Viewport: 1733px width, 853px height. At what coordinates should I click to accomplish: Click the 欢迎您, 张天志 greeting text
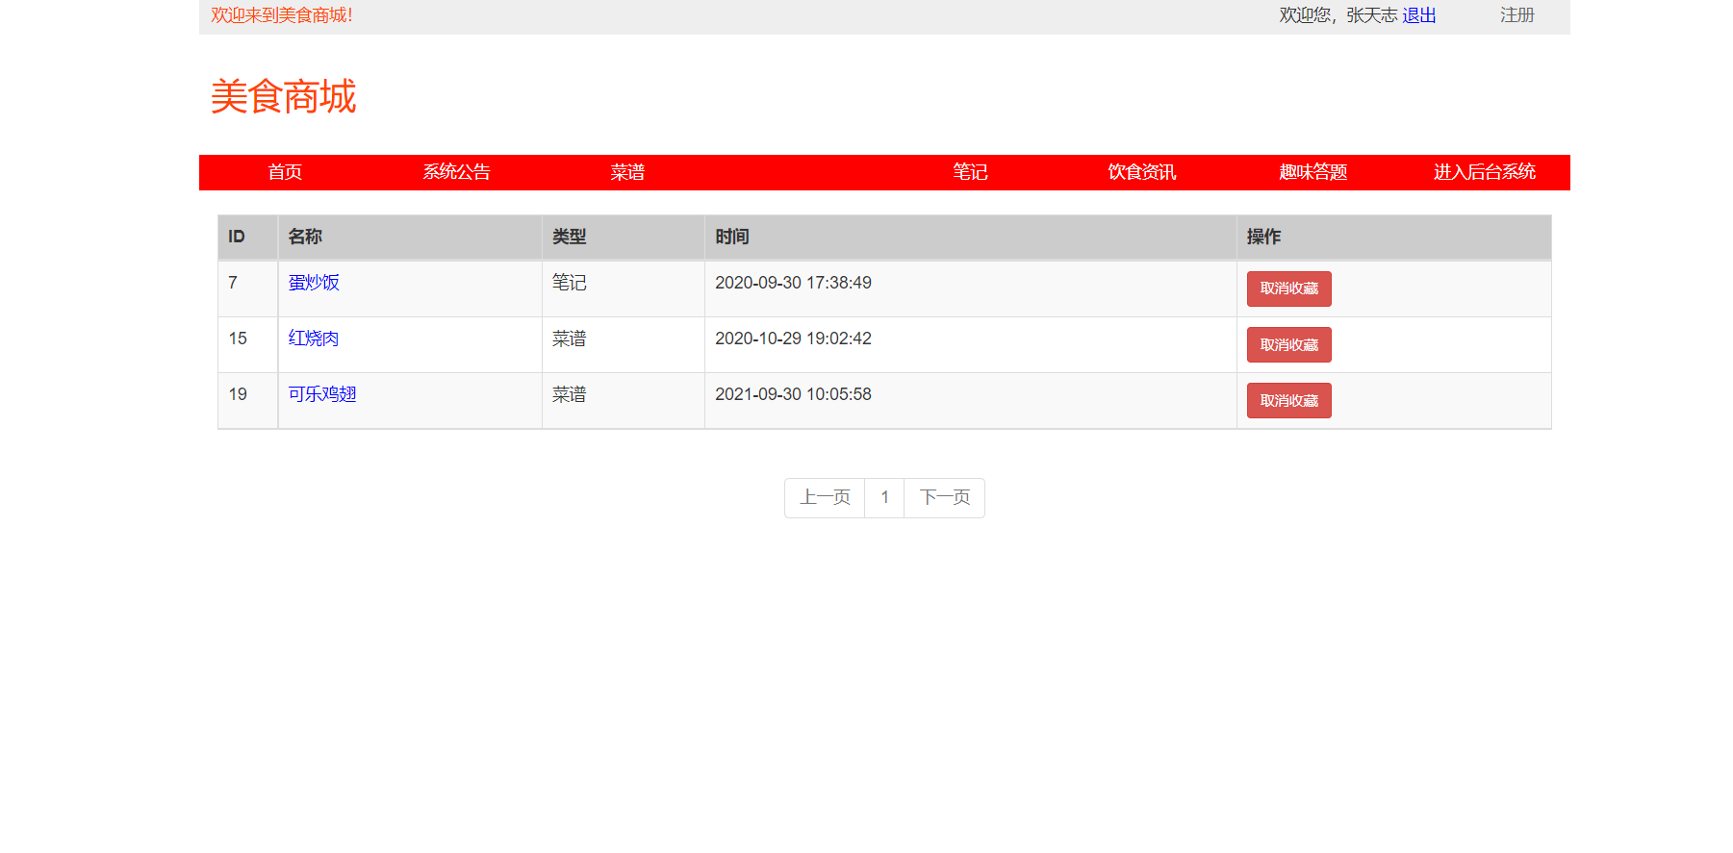[x=1338, y=15]
